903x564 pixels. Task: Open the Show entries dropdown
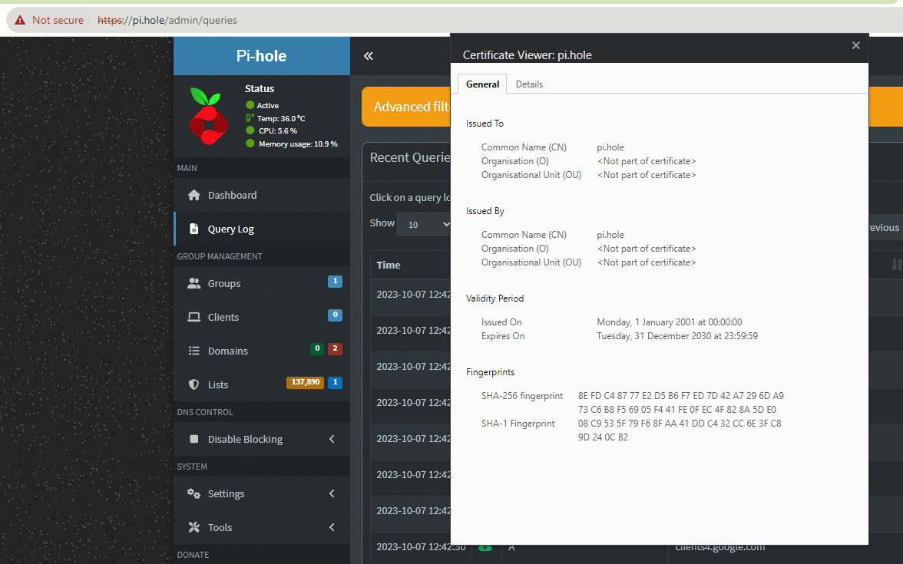pos(425,224)
